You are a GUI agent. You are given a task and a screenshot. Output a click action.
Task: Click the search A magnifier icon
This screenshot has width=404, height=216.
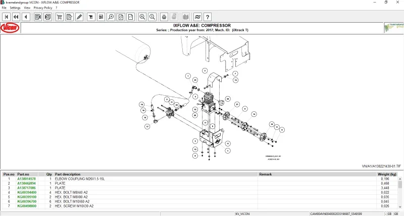click(142, 17)
